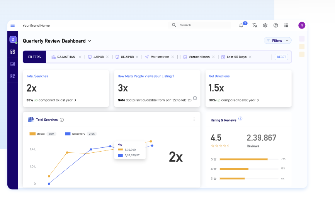335x211 pixels.
Task: Open the add widget sidebar icon
Action: coord(12,76)
